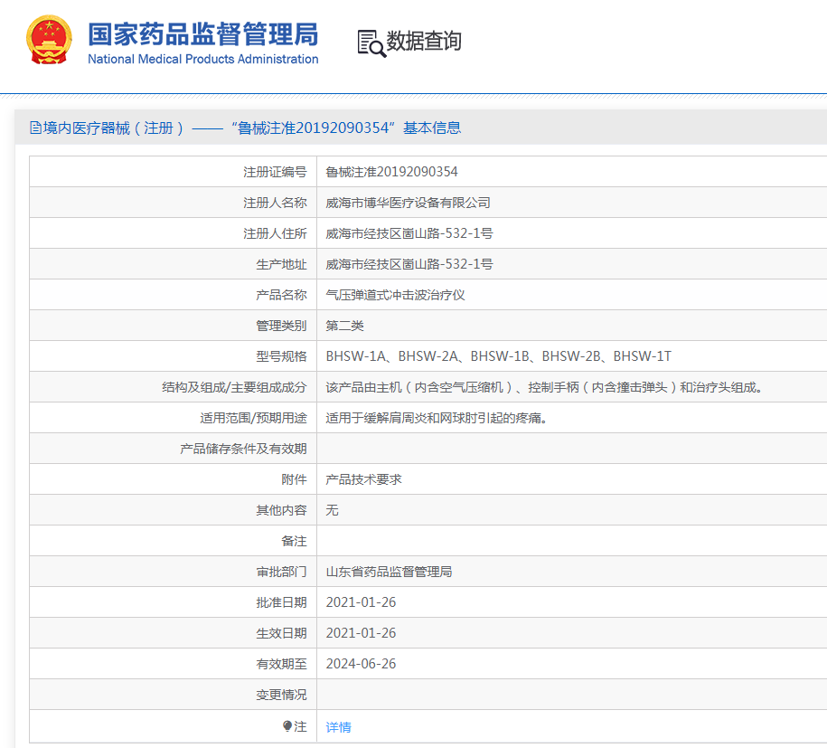The width and height of the screenshot is (827, 748).
Task: Click the national emblem logo
Action: point(49,40)
